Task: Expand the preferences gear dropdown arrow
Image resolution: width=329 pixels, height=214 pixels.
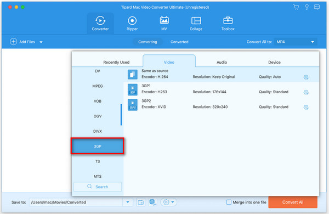Action: [x=173, y=202]
